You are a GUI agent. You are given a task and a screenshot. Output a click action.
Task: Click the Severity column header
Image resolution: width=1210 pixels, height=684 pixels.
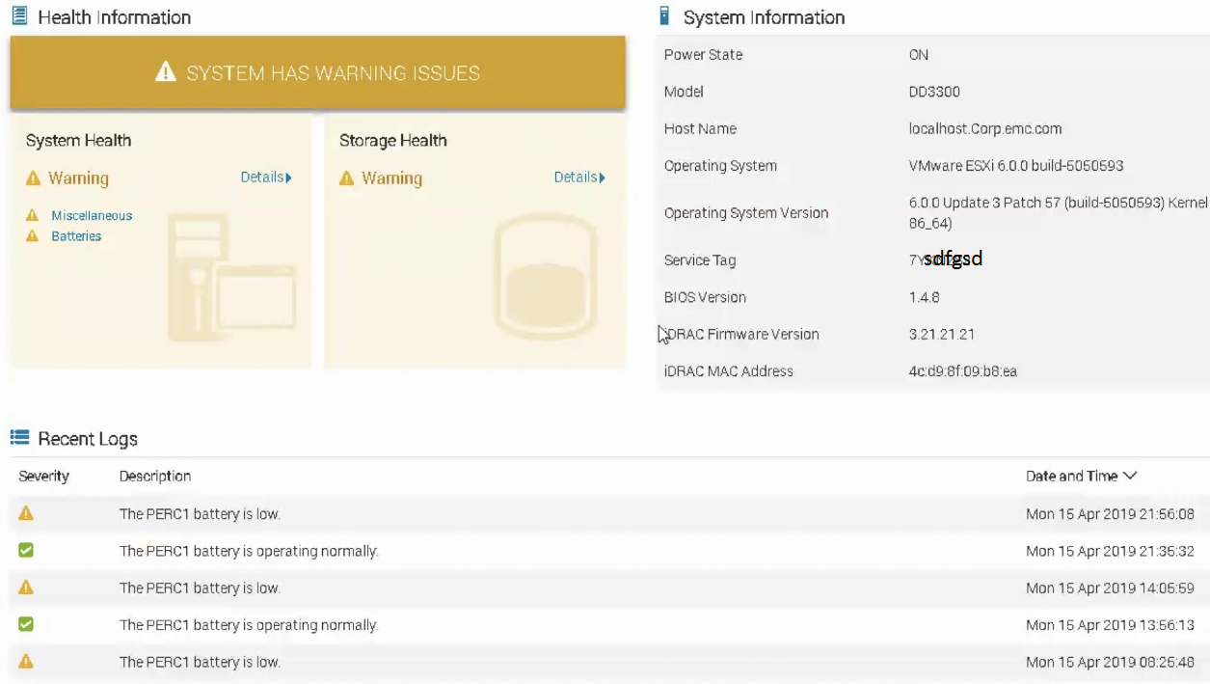tap(44, 476)
